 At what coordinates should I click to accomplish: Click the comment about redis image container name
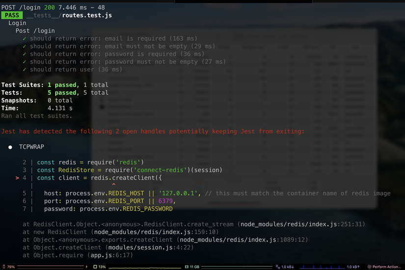pos(297,193)
